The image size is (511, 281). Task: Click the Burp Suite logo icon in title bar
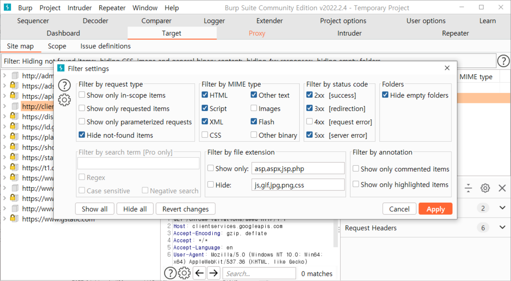point(7,7)
